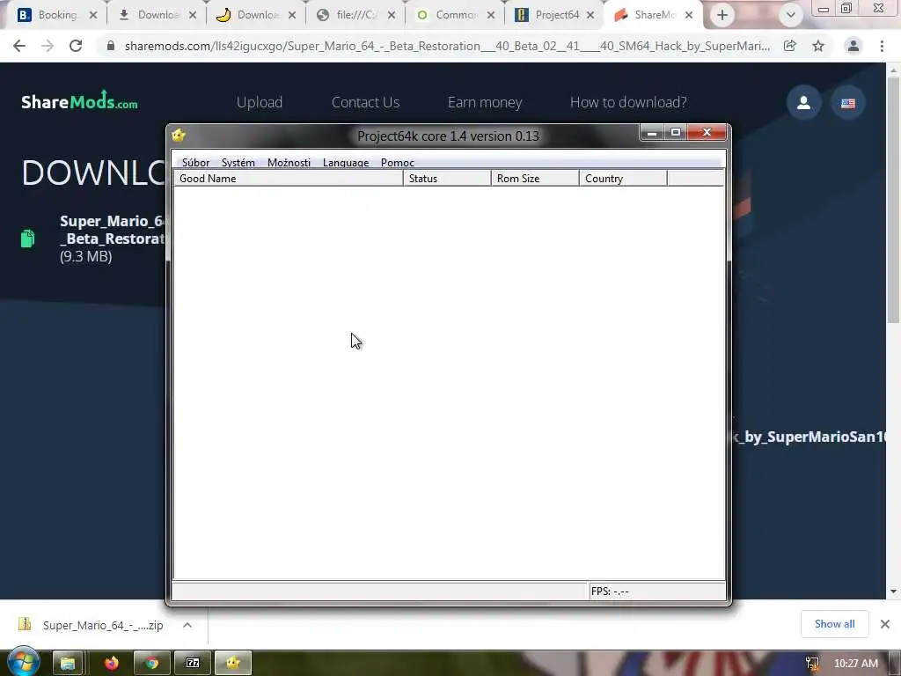Open the Pomoc menu in Project64k
901x676 pixels.
(x=397, y=163)
